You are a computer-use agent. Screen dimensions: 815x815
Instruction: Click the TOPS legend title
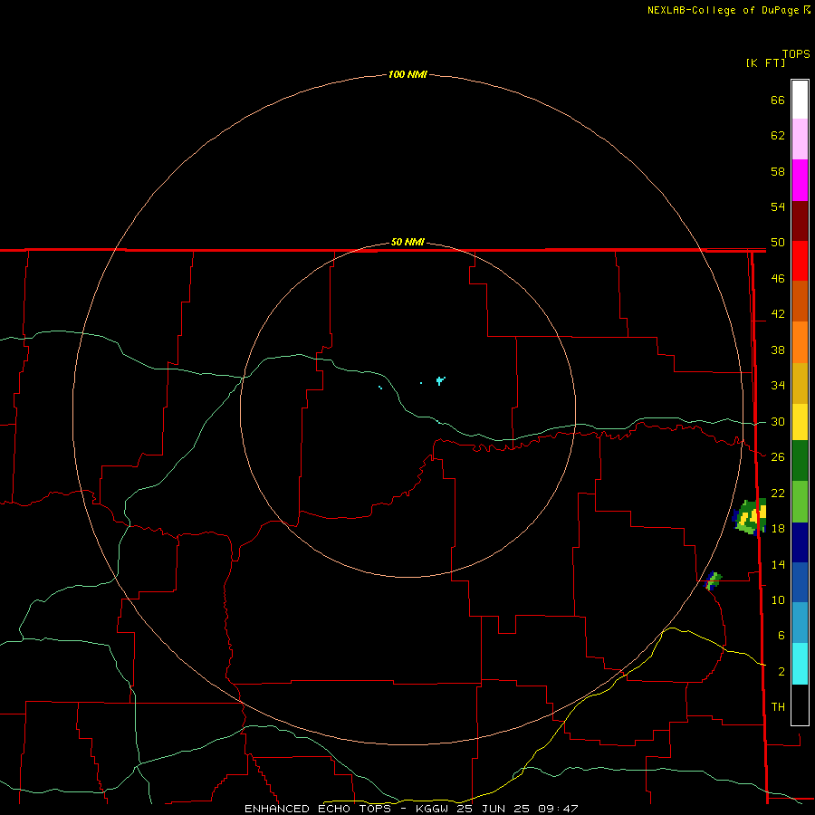click(x=796, y=53)
